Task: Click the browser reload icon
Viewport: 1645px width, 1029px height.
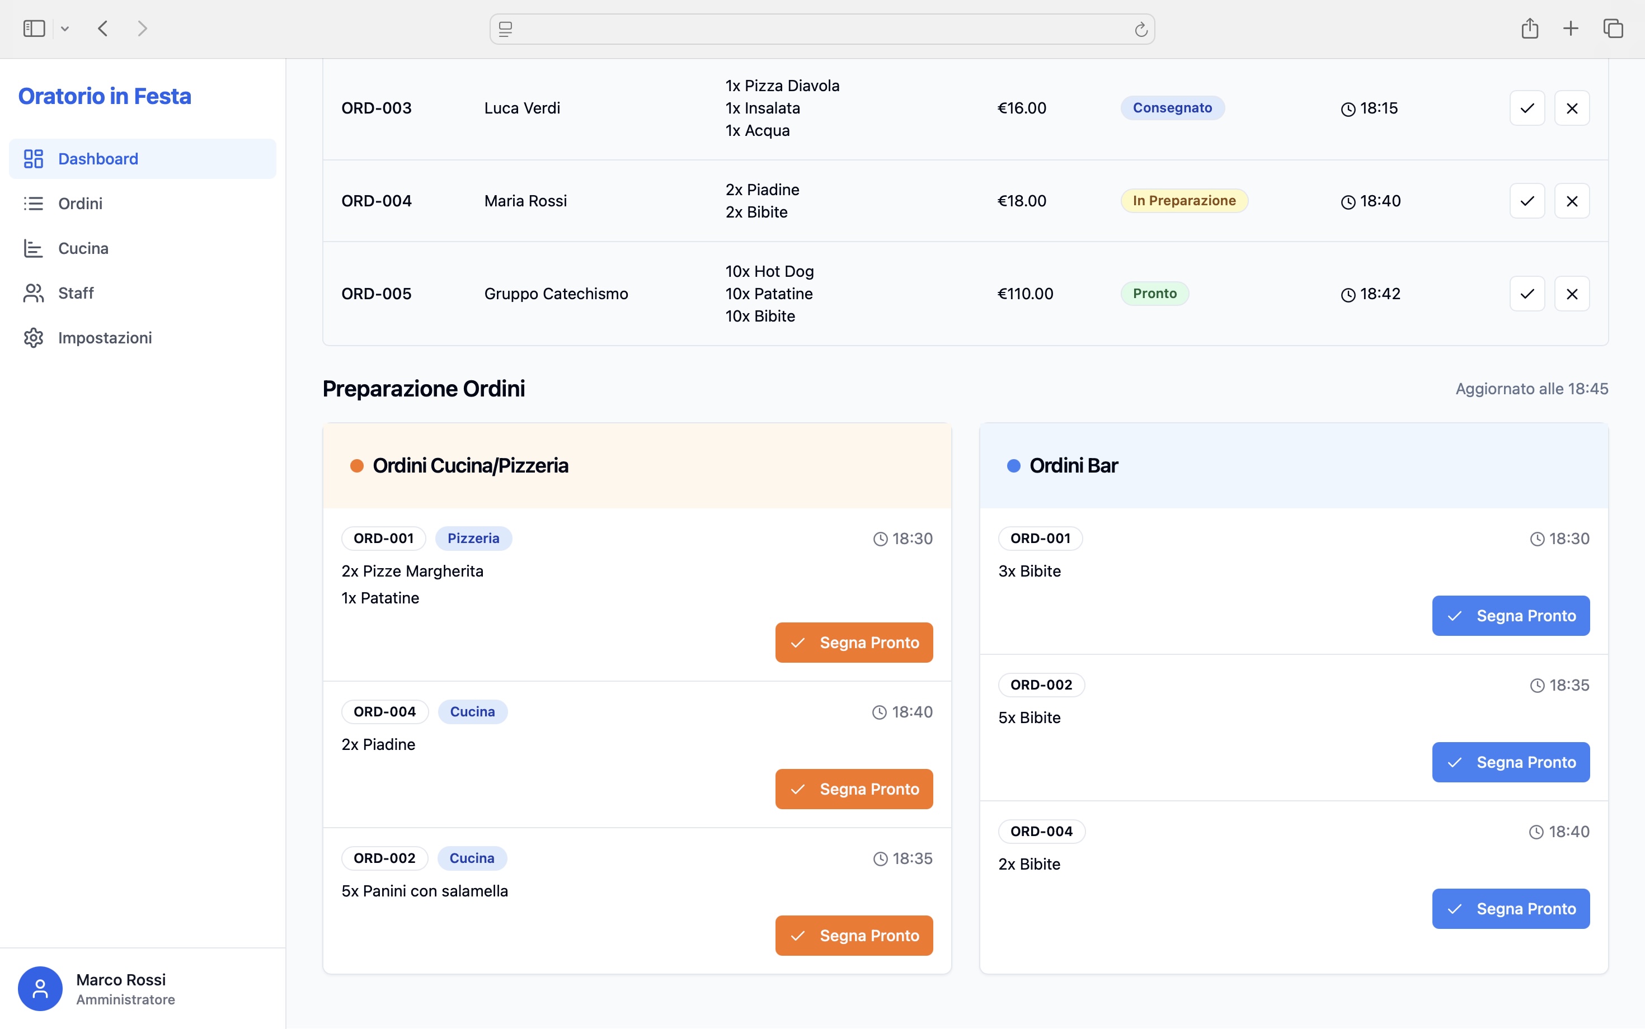Action: pyautogui.click(x=1141, y=29)
